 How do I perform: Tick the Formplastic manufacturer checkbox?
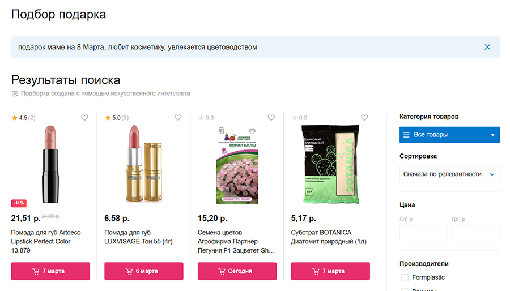pyautogui.click(x=405, y=277)
